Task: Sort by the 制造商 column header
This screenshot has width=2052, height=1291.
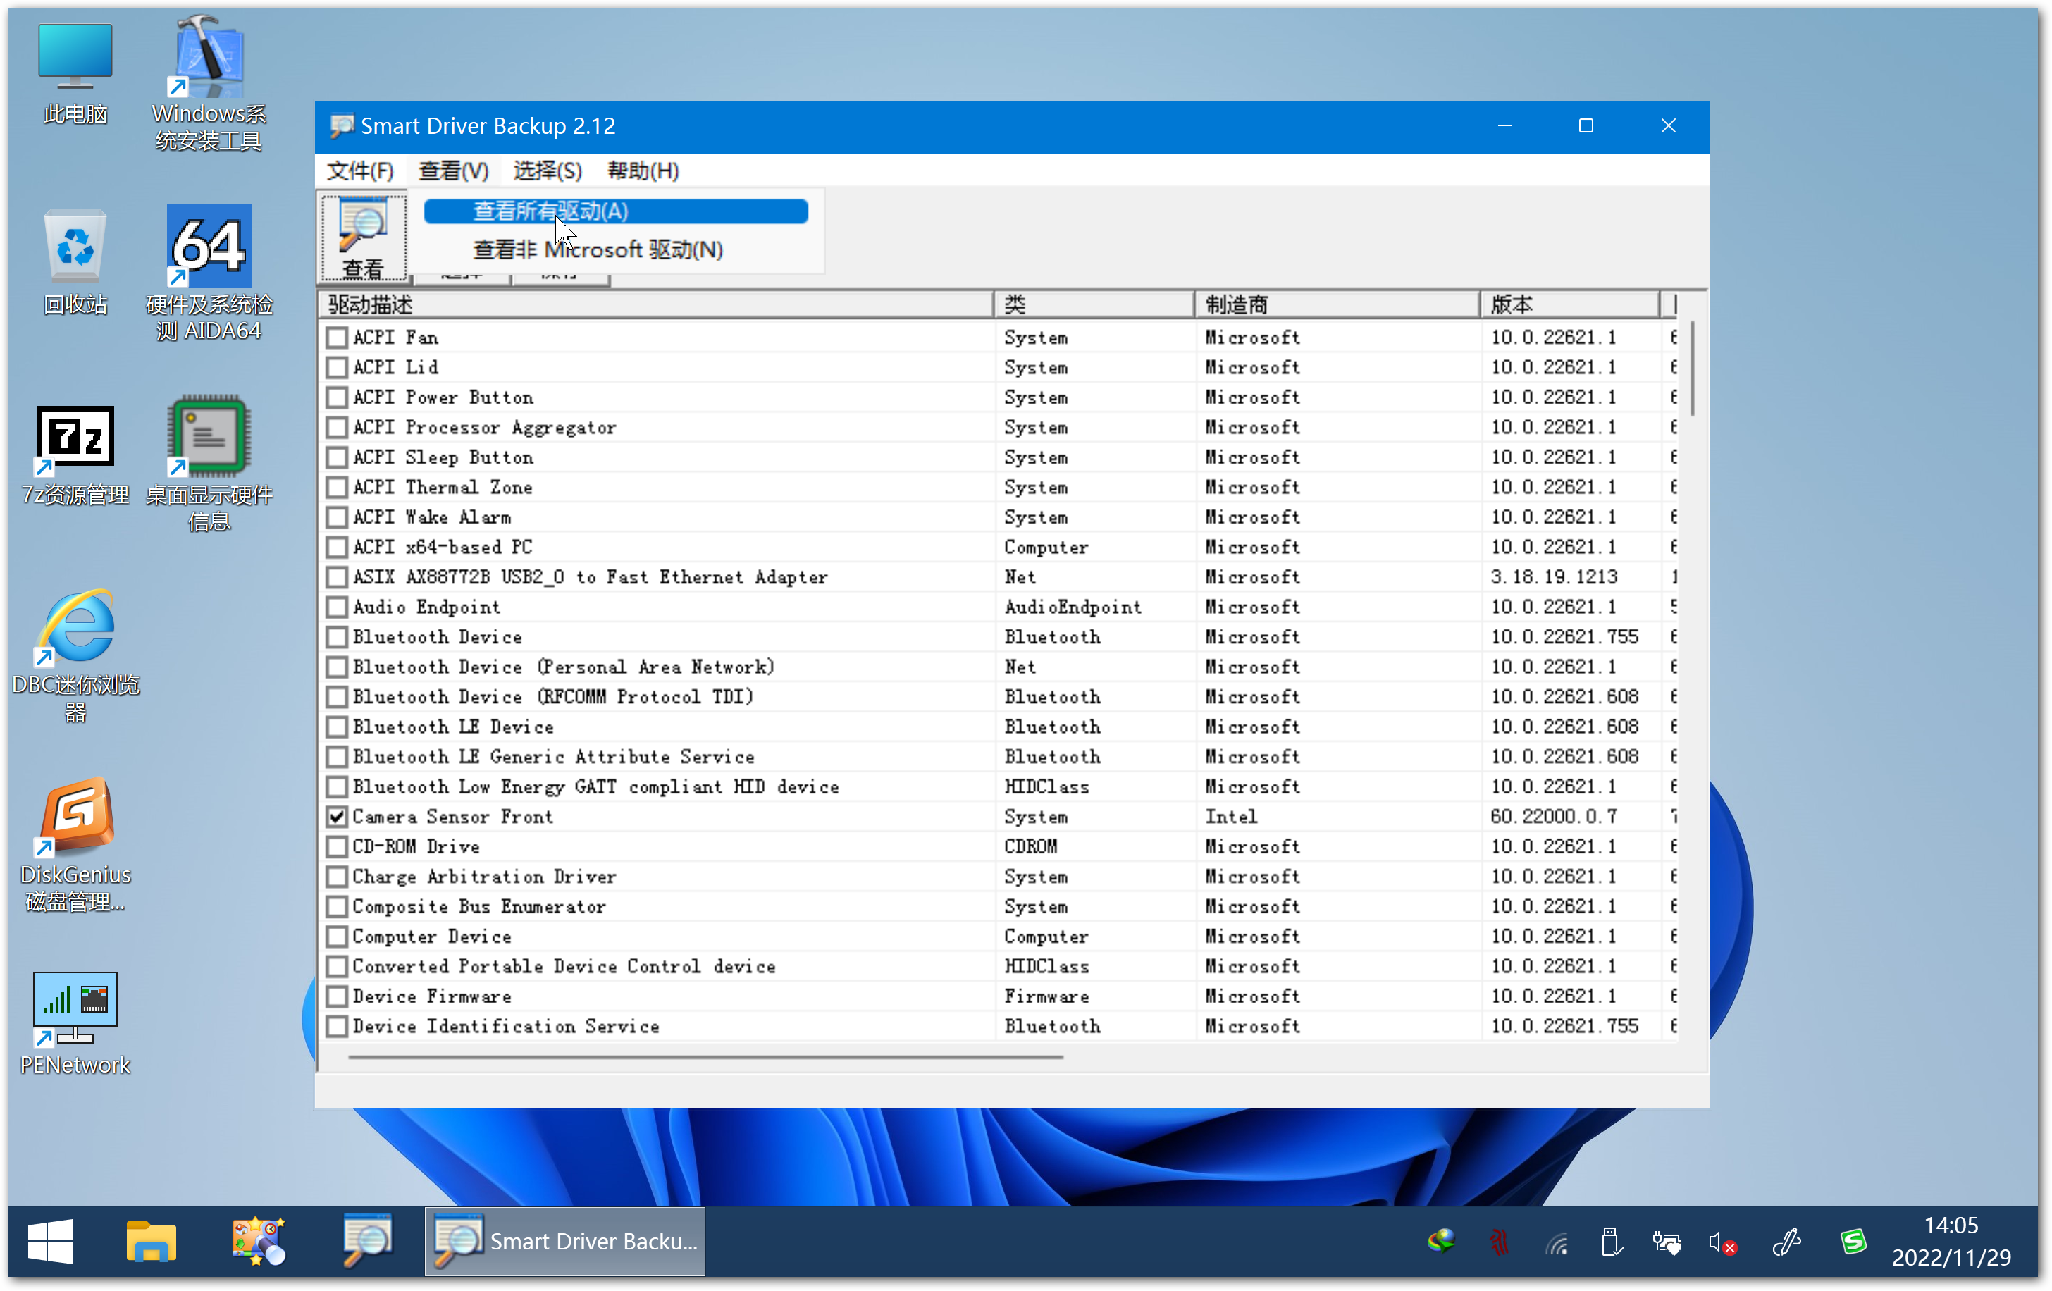Action: point(1336,304)
